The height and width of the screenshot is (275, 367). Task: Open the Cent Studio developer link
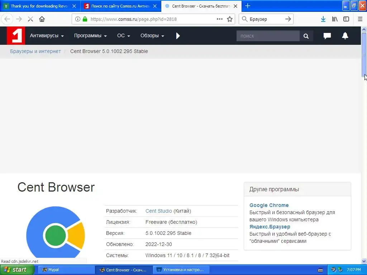[x=159, y=211]
